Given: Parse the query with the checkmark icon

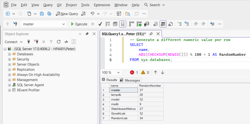Looking at the screenshot, I should coord(100,24).
